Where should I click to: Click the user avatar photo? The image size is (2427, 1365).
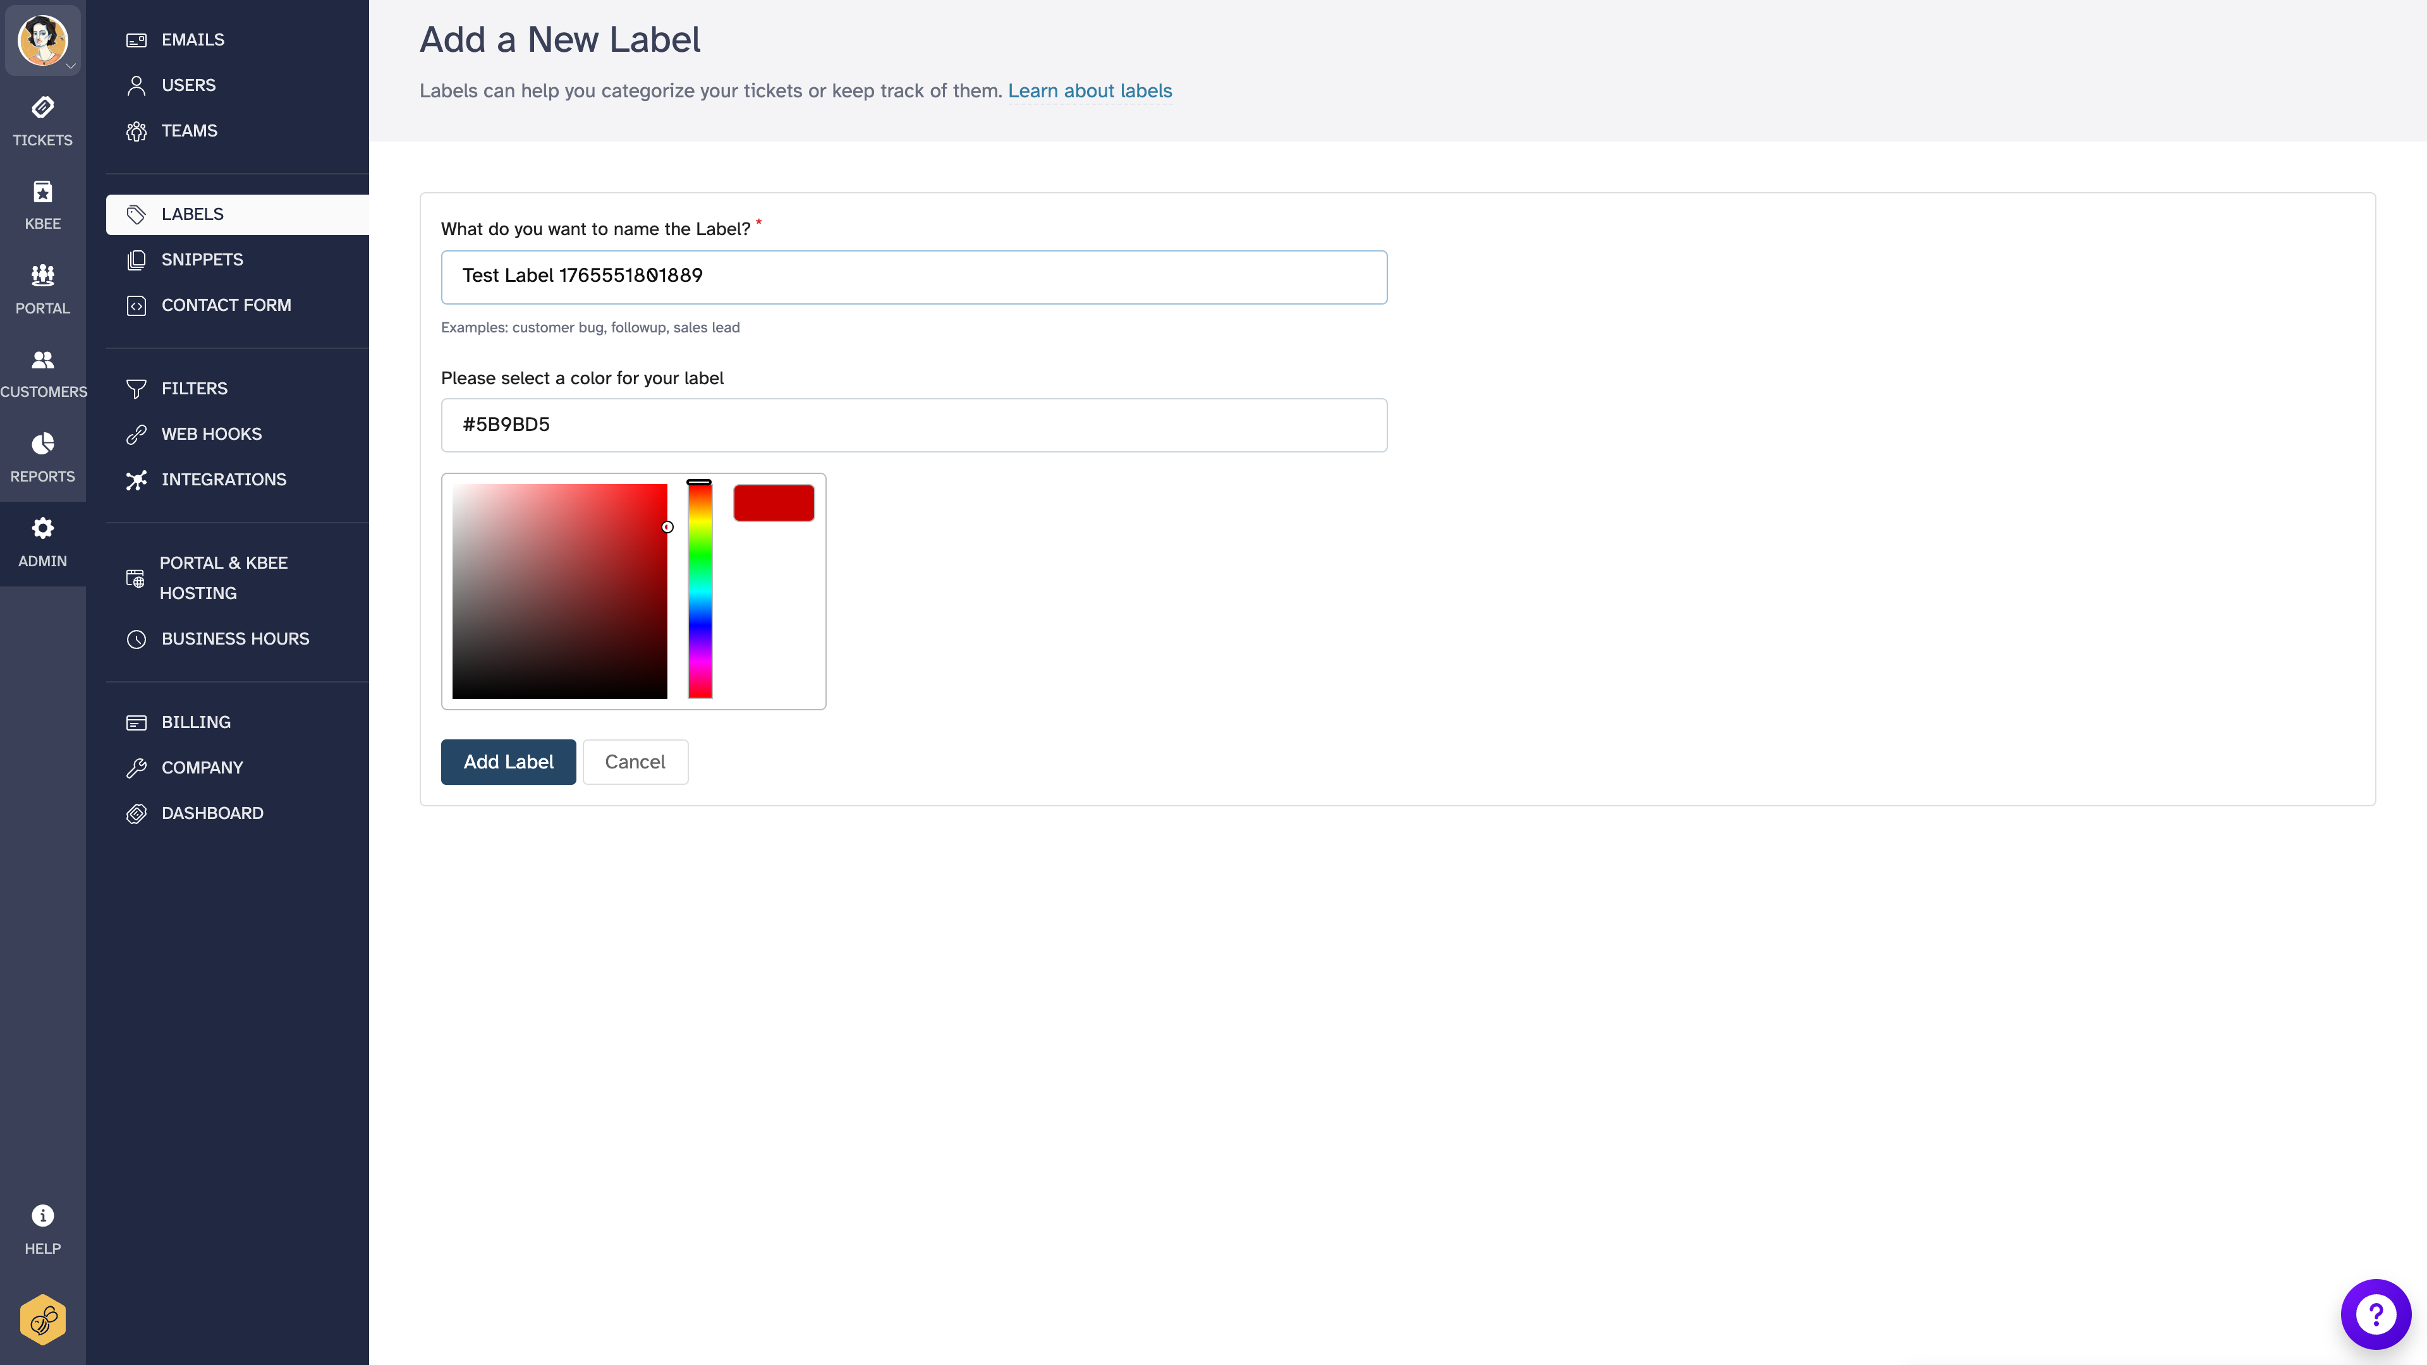point(42,40)
